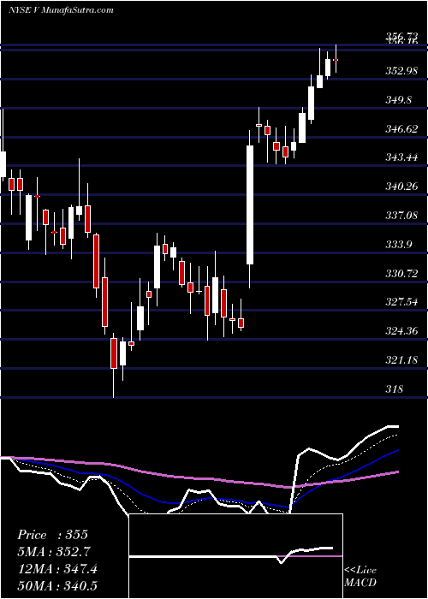Click the 349.8 price axis label

(x=399, y=100)
